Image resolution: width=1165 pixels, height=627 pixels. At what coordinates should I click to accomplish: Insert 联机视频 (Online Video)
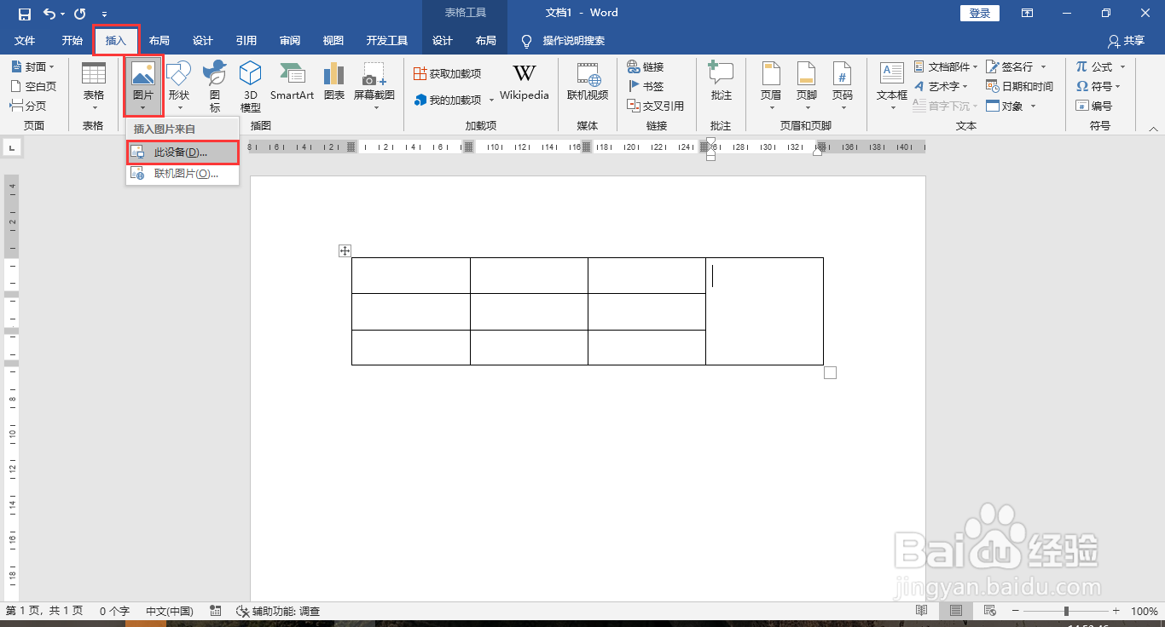588,85
